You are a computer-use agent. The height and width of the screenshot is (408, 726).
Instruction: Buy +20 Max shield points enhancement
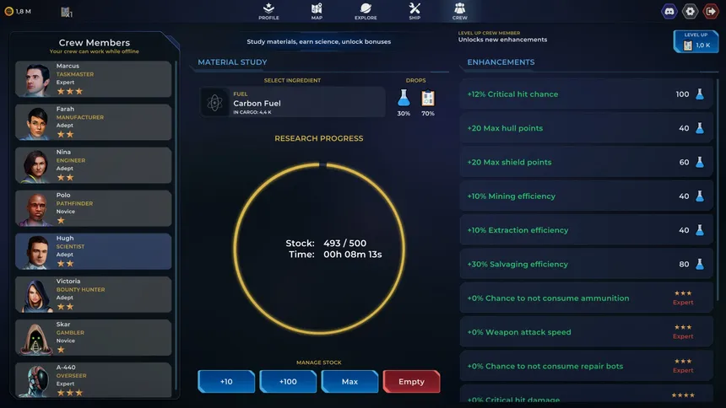click(x=586, y=162)
